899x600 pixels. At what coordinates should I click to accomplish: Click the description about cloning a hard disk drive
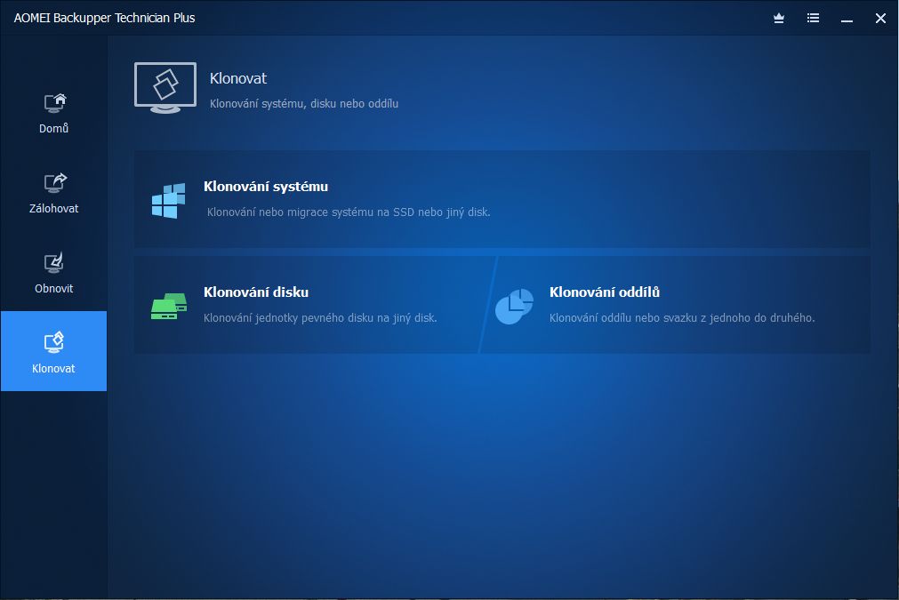[x=320, y=317]
